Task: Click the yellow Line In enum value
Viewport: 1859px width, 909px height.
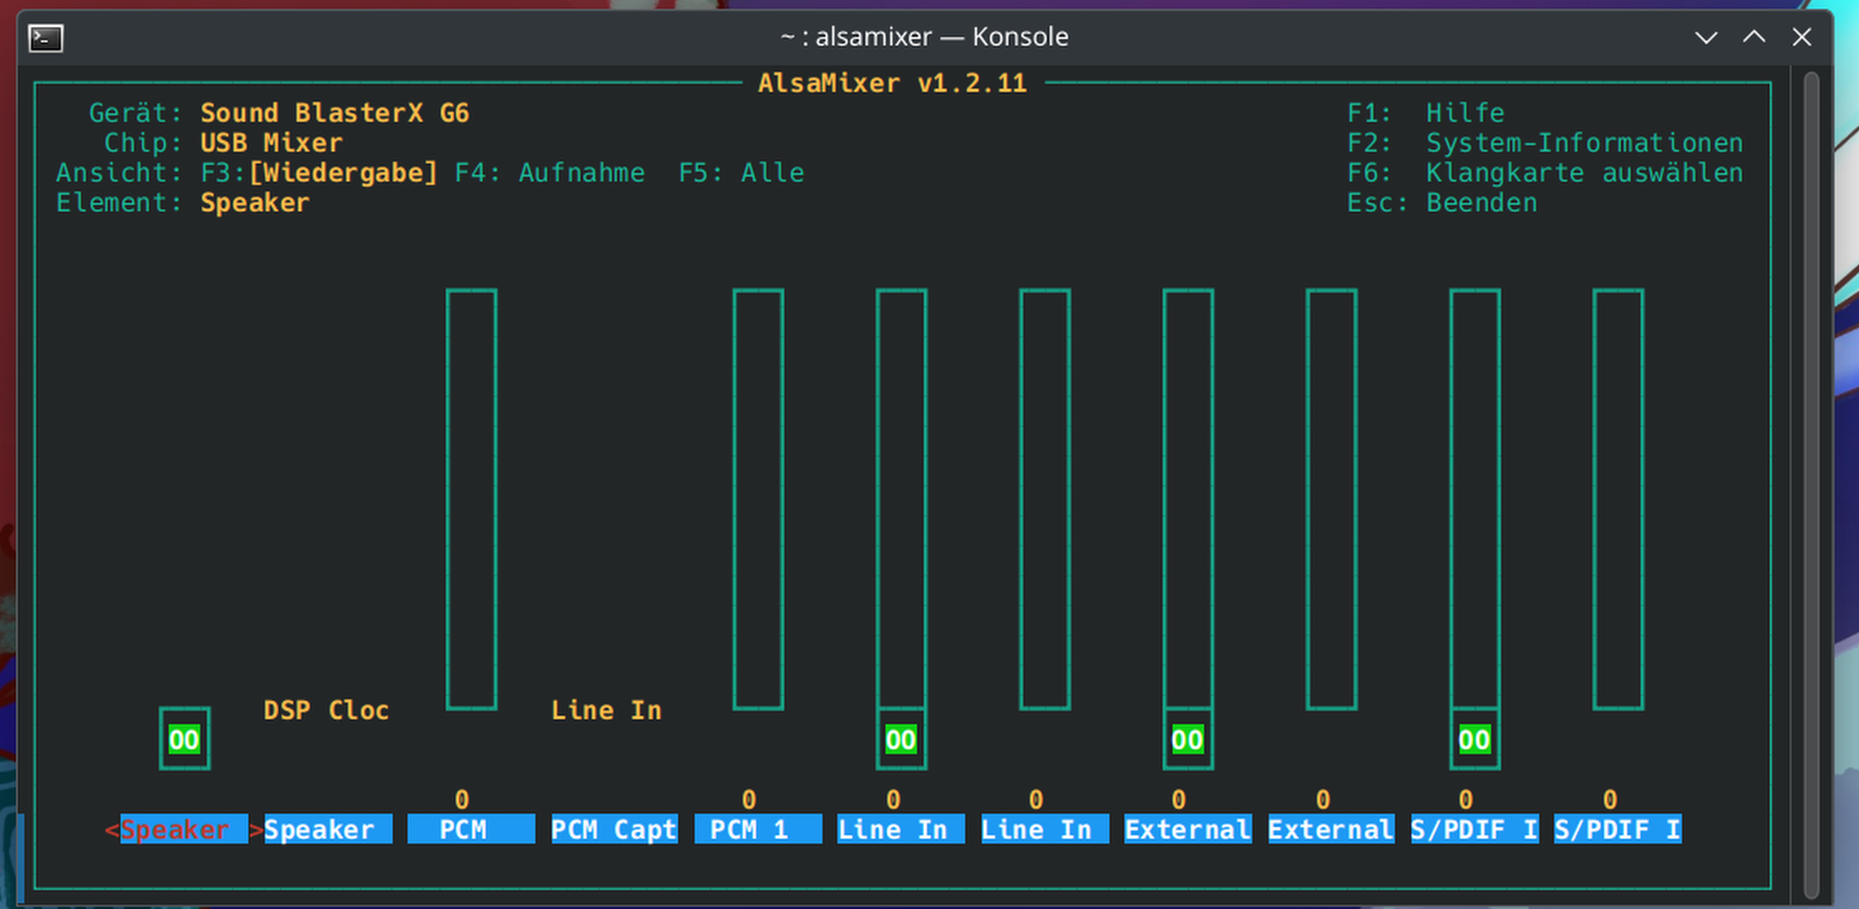Action: [x=606, y=710]
